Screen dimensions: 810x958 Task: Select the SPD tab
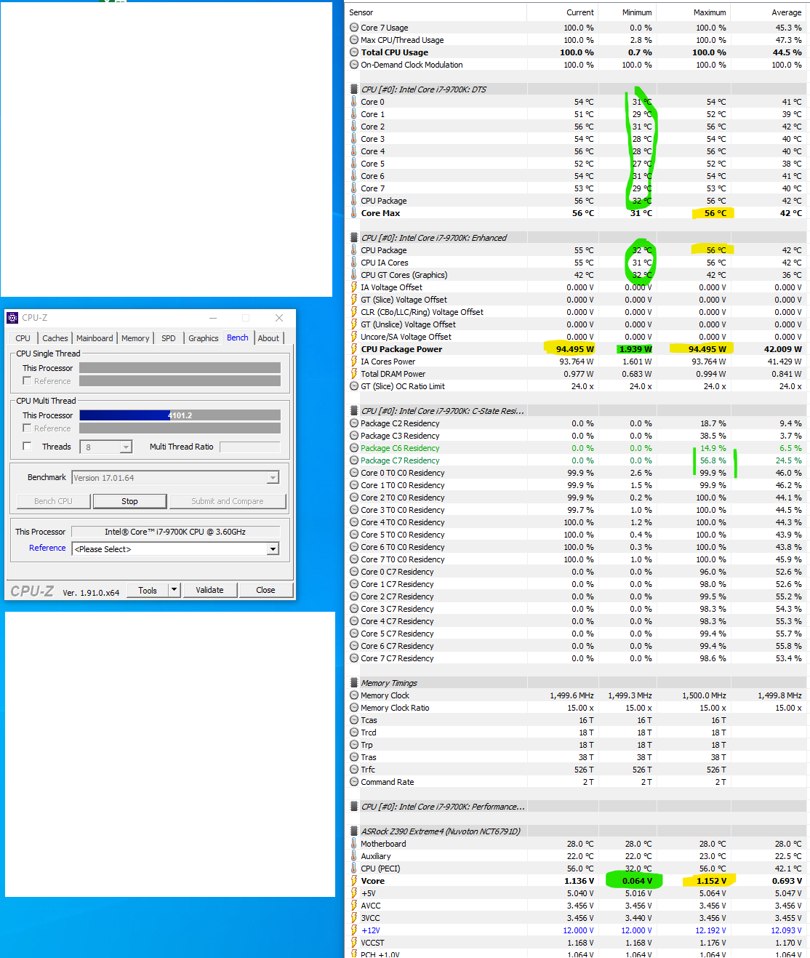click(x=169, y=338)
